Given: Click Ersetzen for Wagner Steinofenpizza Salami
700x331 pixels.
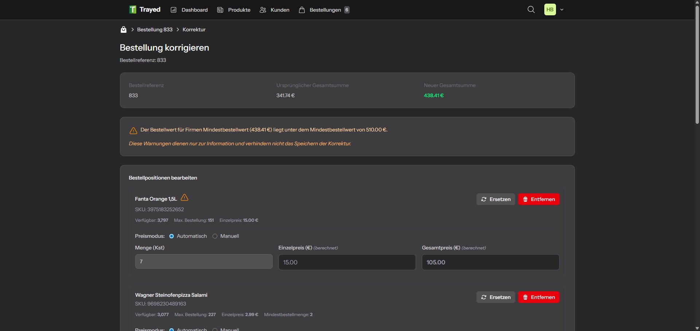Looking at the screenshot, I should [495, 297].
